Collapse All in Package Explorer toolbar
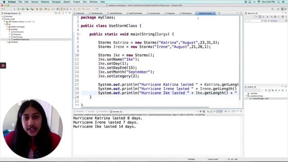The width and height of the screenshot is (288, 162). pyautogui.click(x=56, y=13)
